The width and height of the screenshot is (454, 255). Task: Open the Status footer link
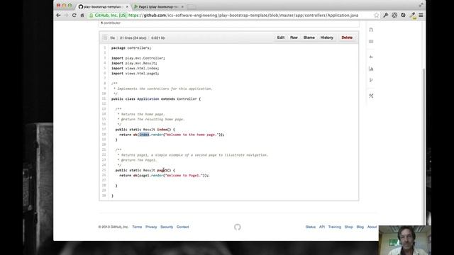click(x=311, y=227)
